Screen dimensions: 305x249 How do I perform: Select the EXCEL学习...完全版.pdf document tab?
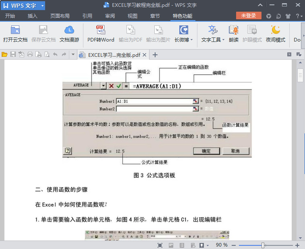coord(114,55)
